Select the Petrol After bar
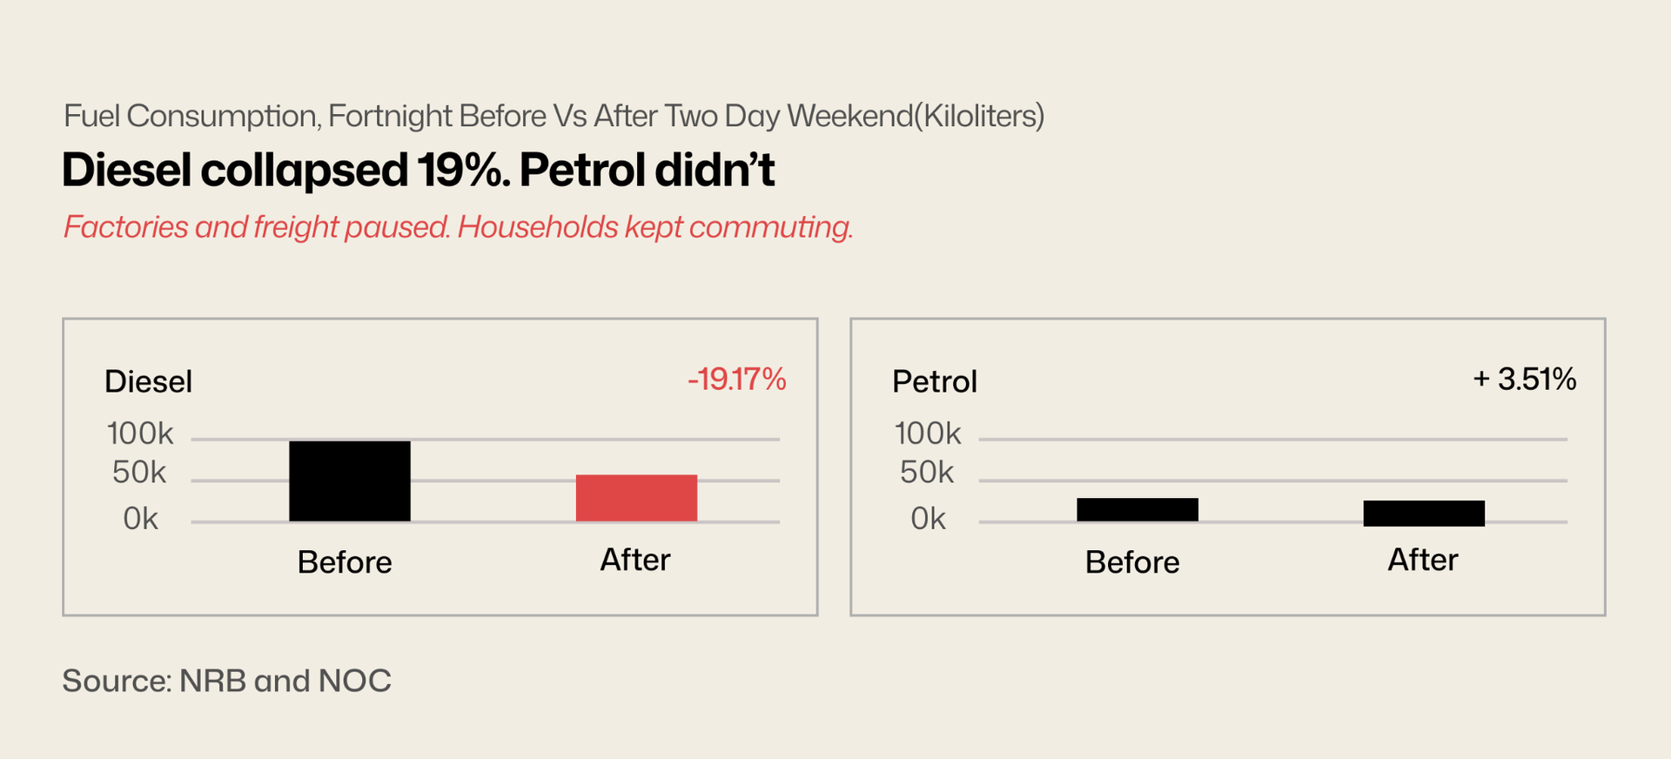 (1424, 513)
